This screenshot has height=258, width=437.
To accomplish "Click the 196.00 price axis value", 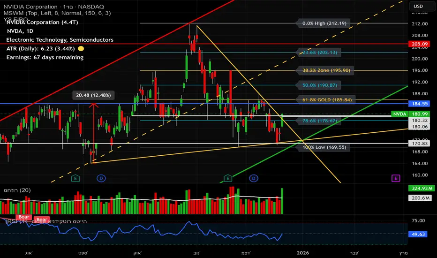I will [x=420, y=70].
